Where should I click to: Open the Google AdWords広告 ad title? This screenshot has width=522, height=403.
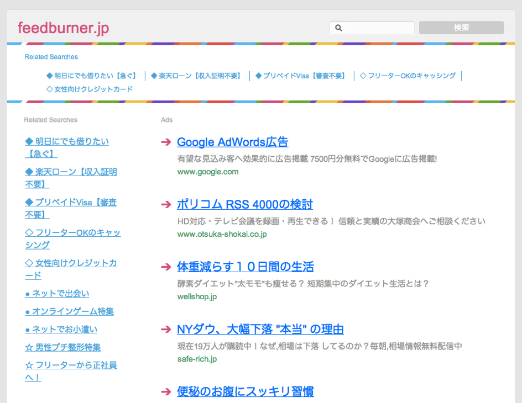pos(233,142)
